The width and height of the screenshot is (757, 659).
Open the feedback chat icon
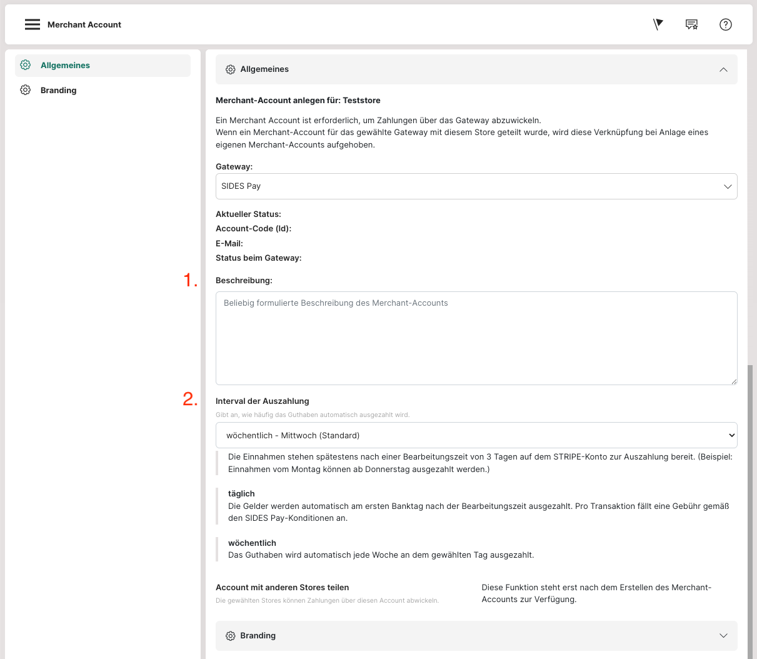pos(691,24)
